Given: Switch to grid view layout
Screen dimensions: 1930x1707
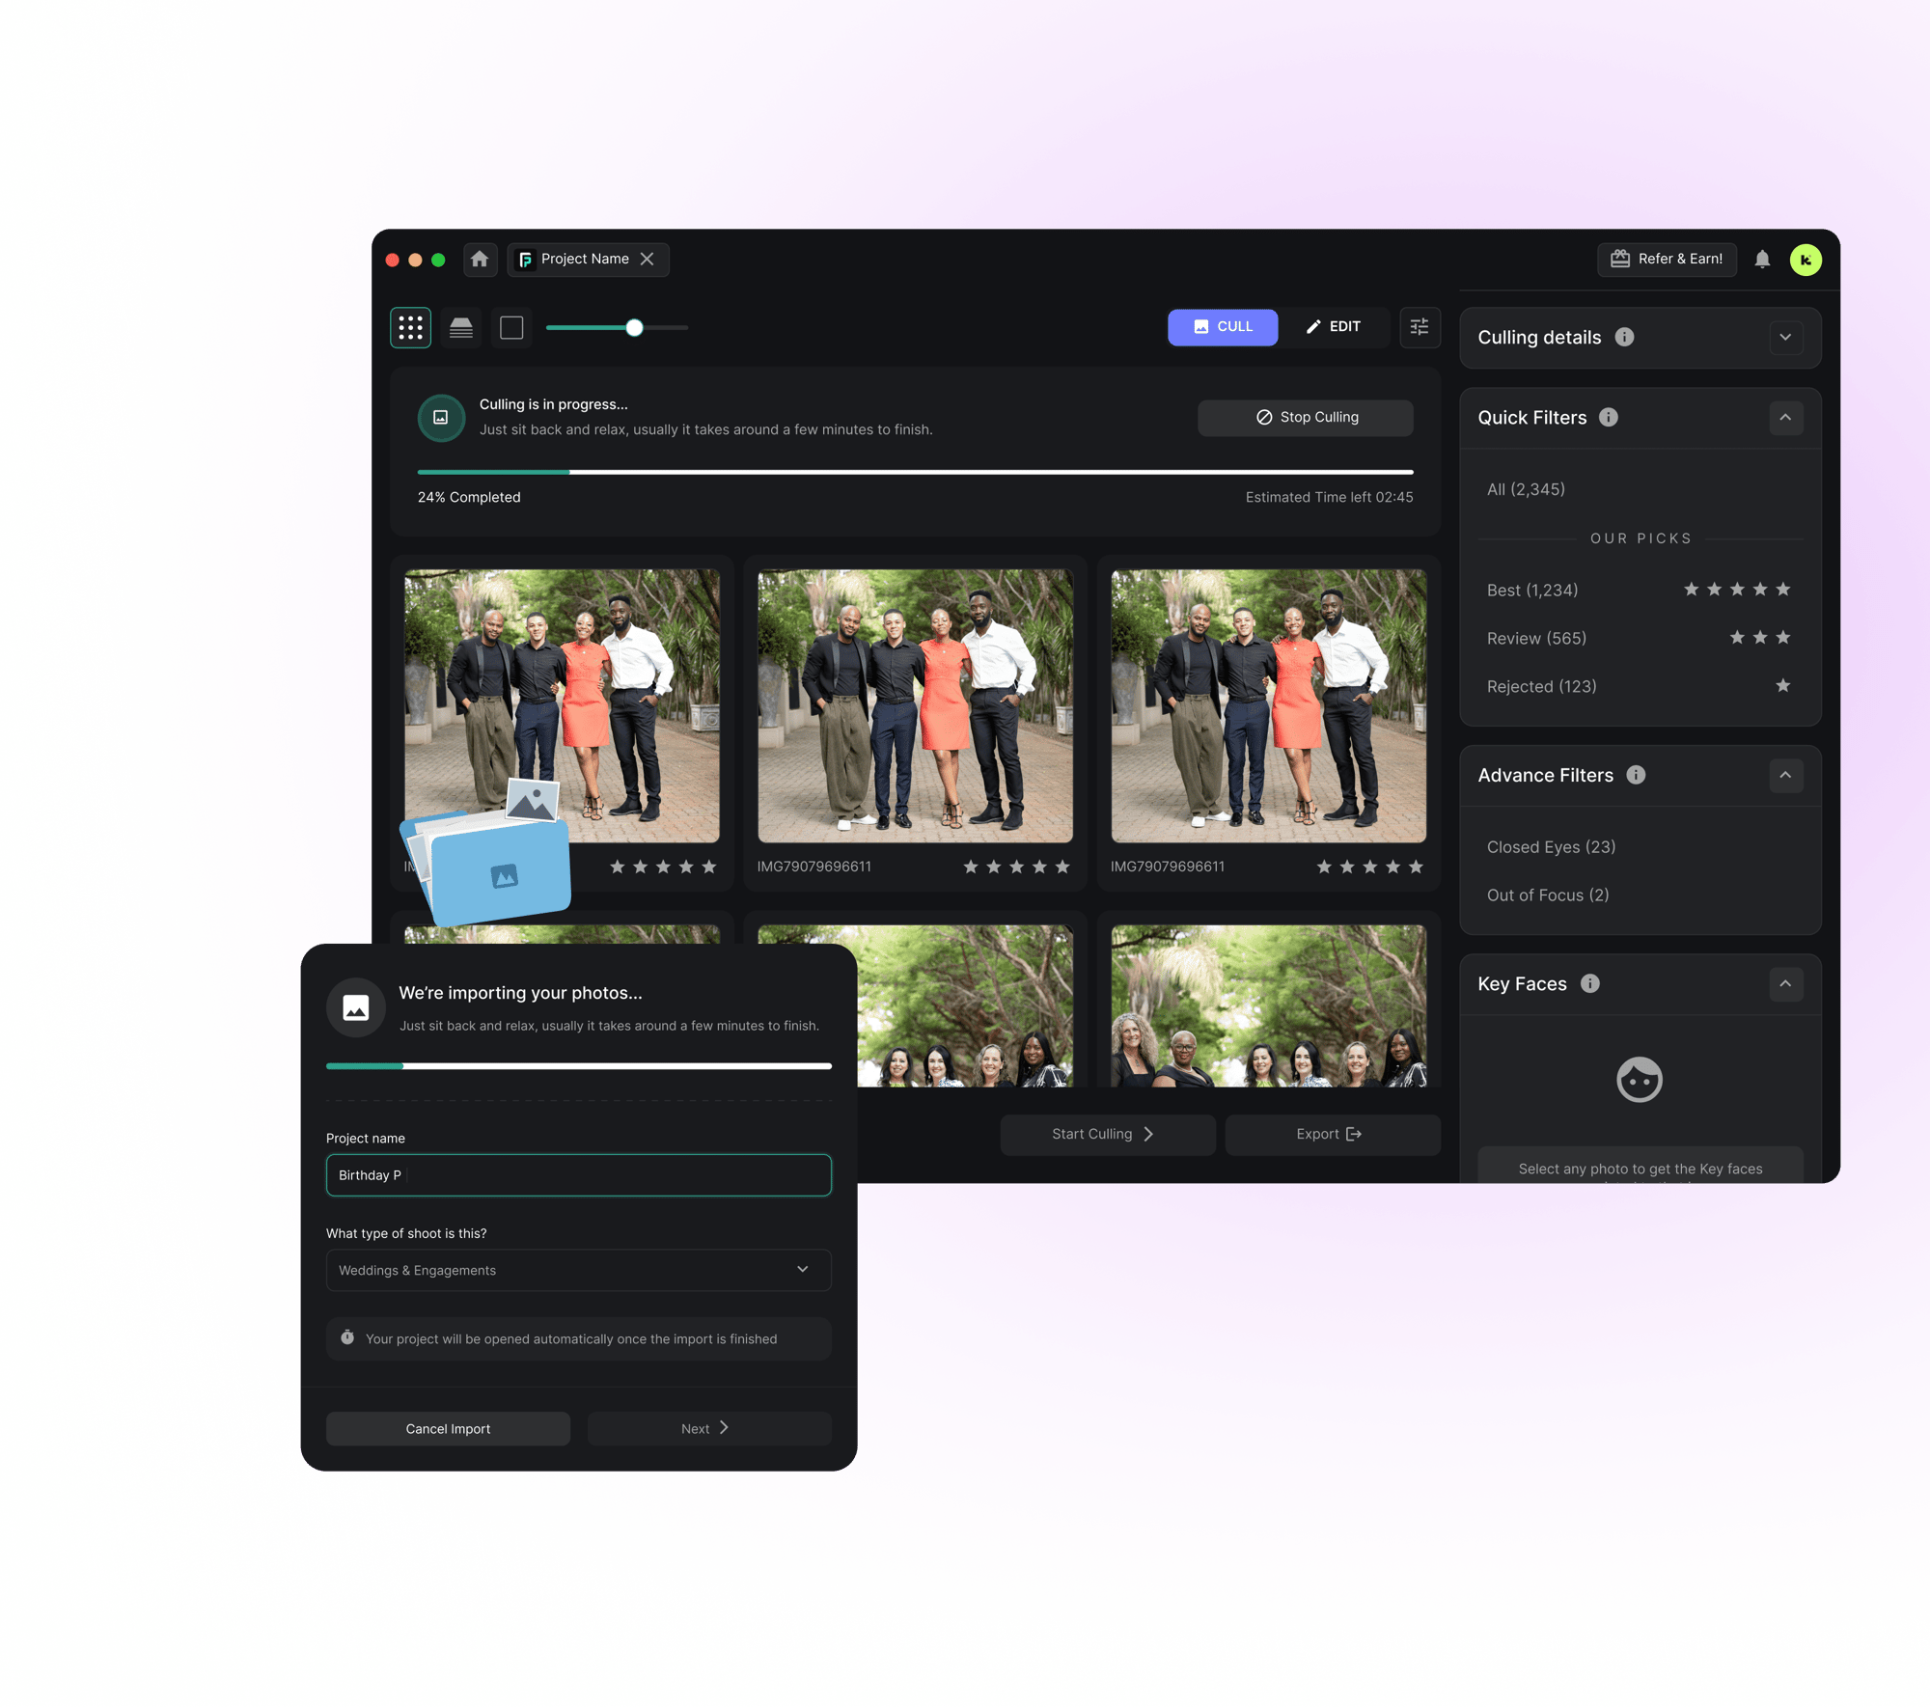Looking at the screenshot, I should click(x=410, y=328).
